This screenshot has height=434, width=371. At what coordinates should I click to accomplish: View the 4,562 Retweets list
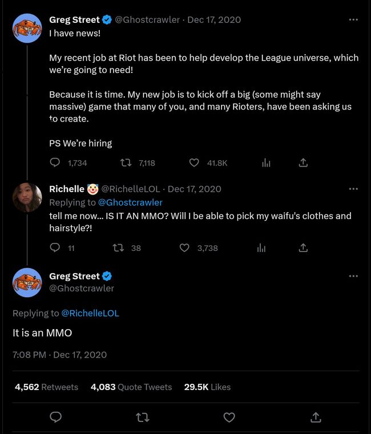[x=46, y=387]
